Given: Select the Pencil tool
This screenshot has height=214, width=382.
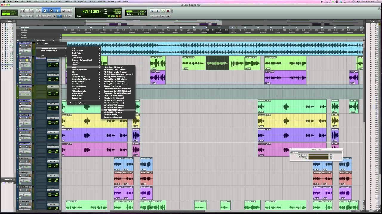Looking at the screenshot, I should (69, 11).
